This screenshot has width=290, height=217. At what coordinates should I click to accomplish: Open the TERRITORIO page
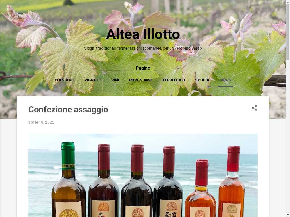coord(174,80)
